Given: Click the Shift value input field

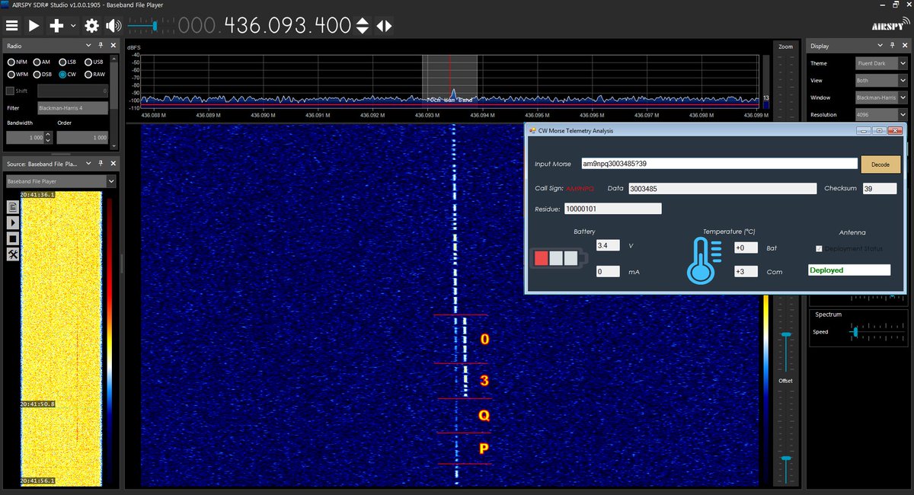Looking at the screenshot, I should click(x=72, y=91).
